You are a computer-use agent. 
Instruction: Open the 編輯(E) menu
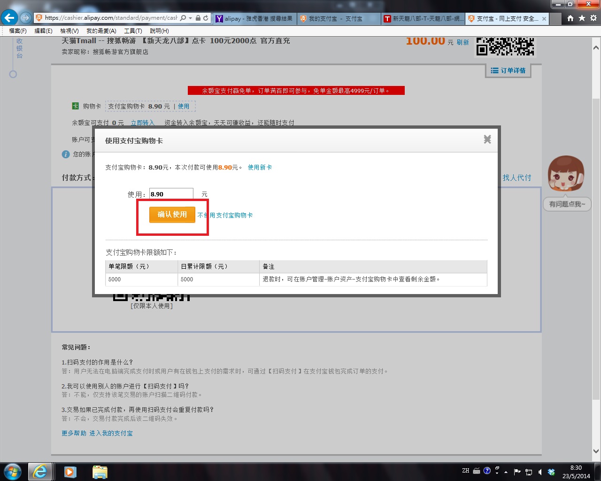point(43,31)
